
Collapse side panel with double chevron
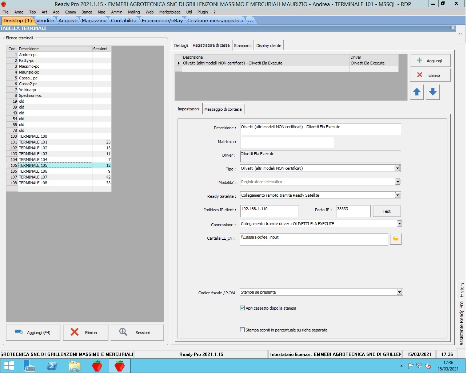click(460, 35)
